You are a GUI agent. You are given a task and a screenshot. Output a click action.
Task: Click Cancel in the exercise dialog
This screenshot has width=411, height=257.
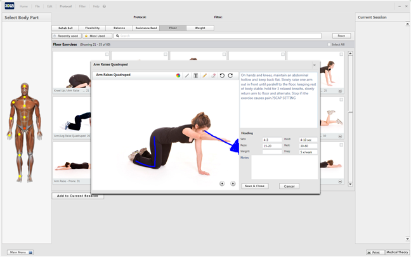coord(289,186)
